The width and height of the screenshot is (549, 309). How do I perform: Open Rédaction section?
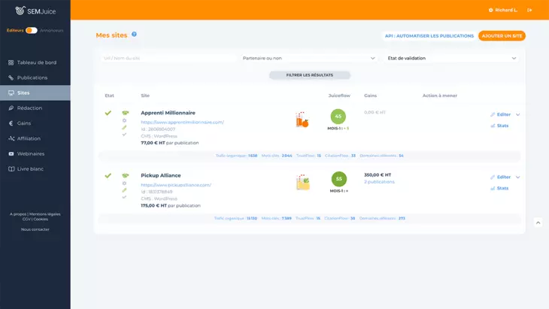35,108
